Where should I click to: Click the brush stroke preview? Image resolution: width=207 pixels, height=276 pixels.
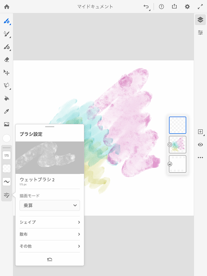[x=50, y=158]
